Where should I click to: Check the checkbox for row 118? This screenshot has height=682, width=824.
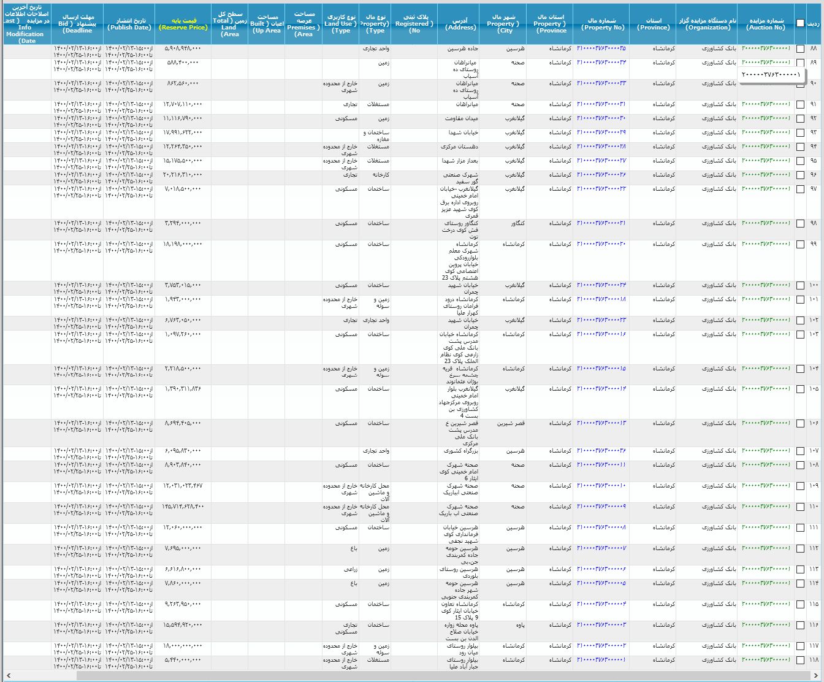point(800,661)
